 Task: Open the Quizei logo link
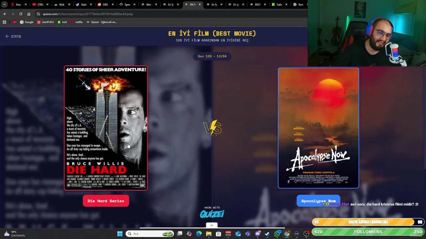[x=212, y=214]
